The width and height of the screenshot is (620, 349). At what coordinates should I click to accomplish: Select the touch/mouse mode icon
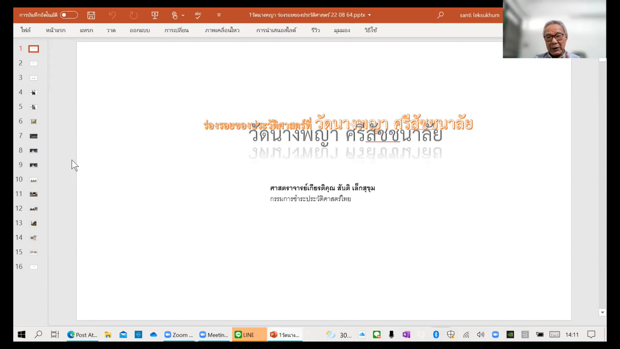(175, 15)
